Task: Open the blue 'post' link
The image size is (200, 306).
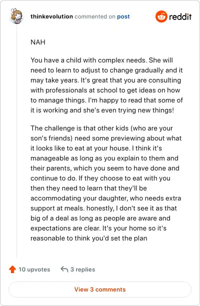Action: pyautogui.click(x=123, y=16)
